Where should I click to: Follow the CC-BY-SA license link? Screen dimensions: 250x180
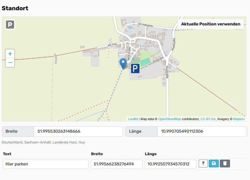click(208, 119)
